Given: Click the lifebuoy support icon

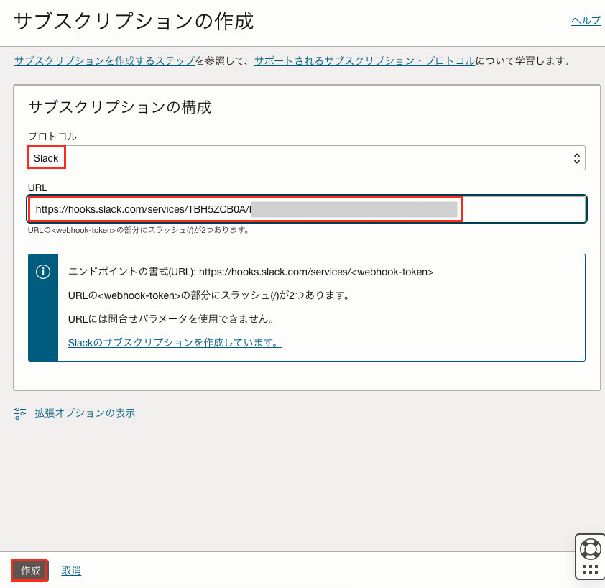Looking at the screenshot, I should (591, 549).
